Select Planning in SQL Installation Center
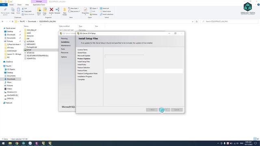 (64, 39)
